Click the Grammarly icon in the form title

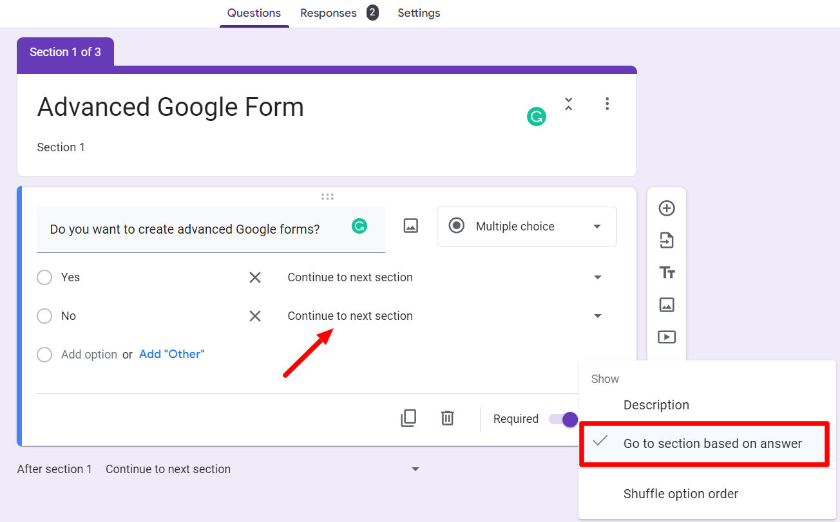point(537,117)
